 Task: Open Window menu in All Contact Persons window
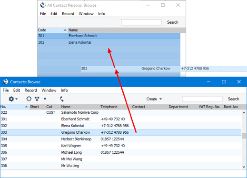click(x=86, y=14)
